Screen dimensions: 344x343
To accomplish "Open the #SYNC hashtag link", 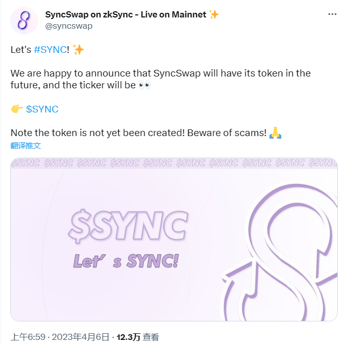I will [x=50, y=50].
